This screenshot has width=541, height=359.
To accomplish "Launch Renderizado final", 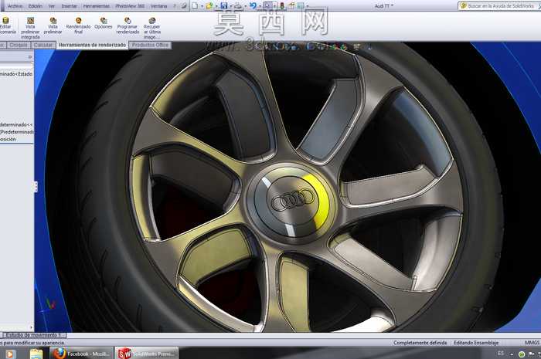I will pyautogui.click(x=78, y=25).
